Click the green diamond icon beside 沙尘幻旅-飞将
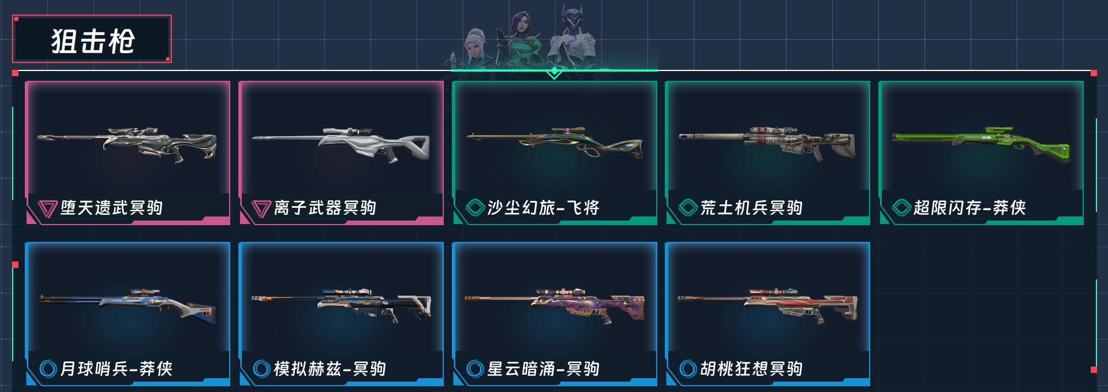 474,207
